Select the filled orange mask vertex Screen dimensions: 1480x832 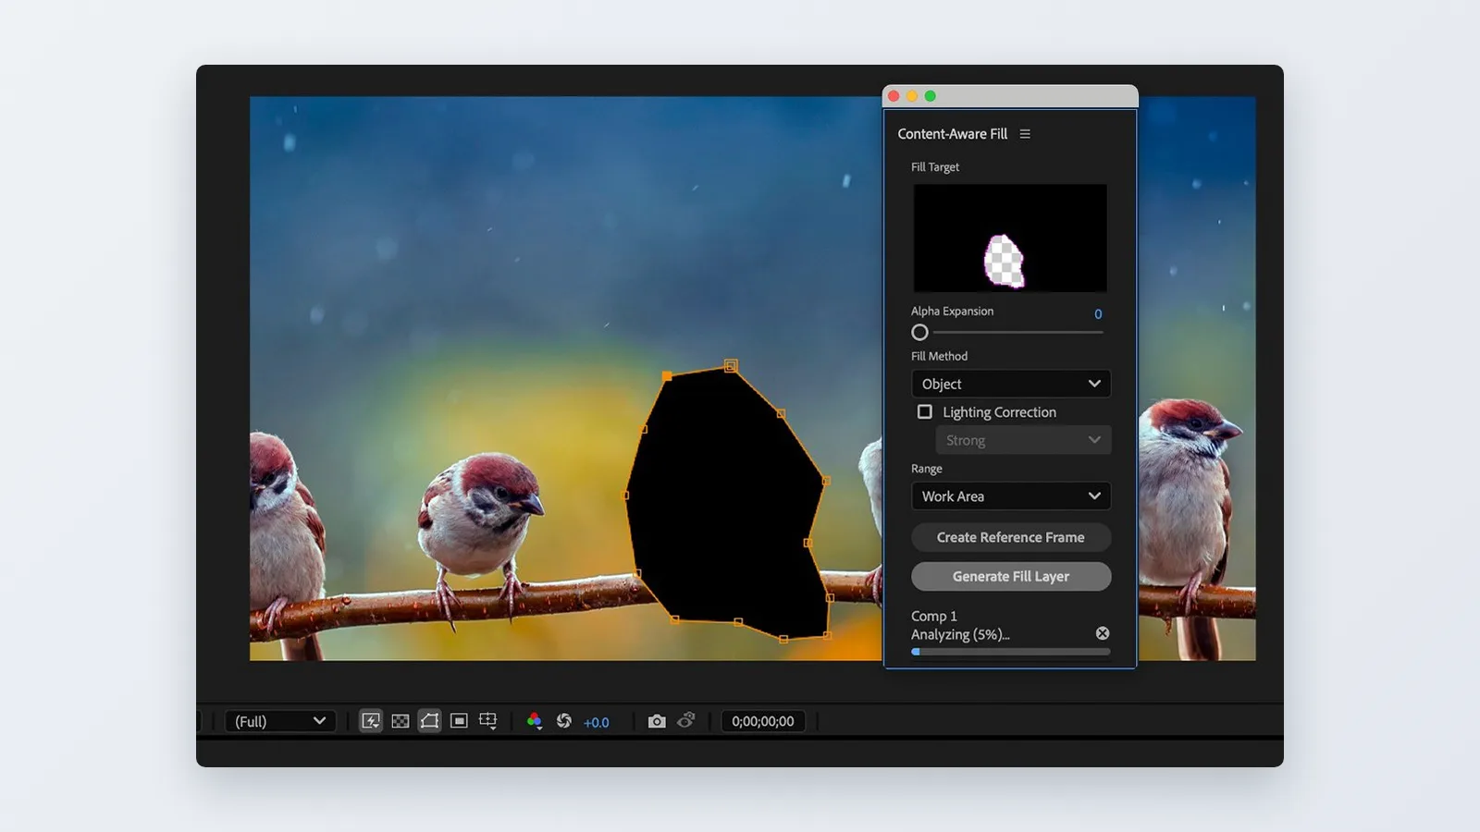[x=667, y=376]
